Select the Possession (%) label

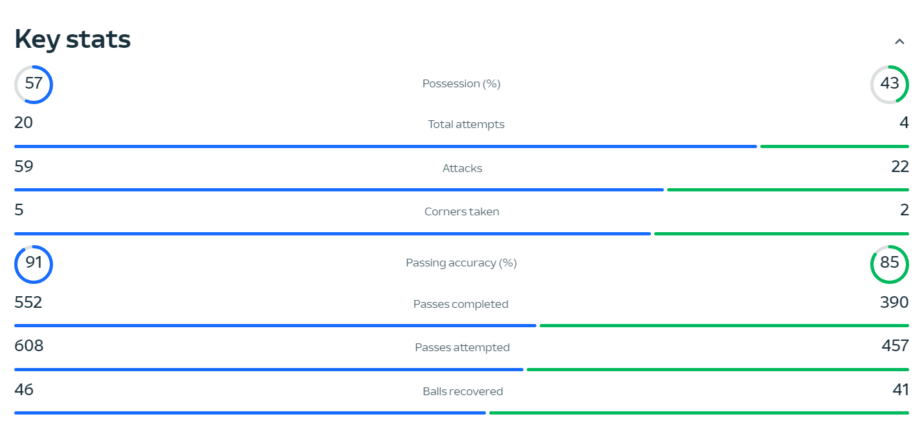(x=461, y=84)
